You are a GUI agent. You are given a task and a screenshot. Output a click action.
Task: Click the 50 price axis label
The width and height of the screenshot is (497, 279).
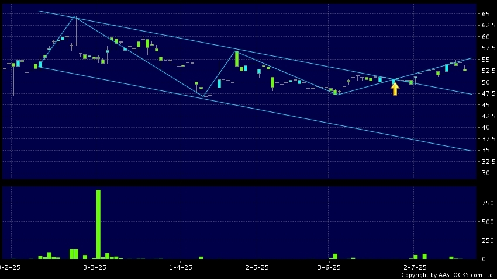485,82
